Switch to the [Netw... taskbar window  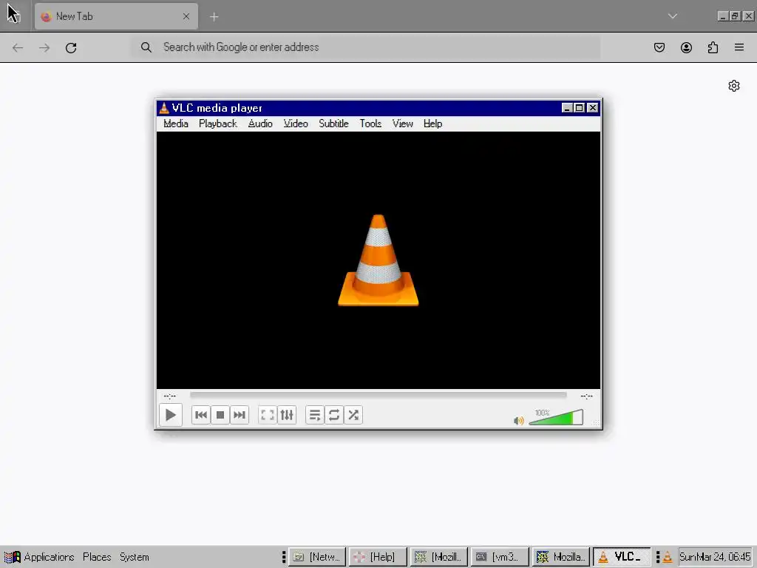[x=317, y=557]
